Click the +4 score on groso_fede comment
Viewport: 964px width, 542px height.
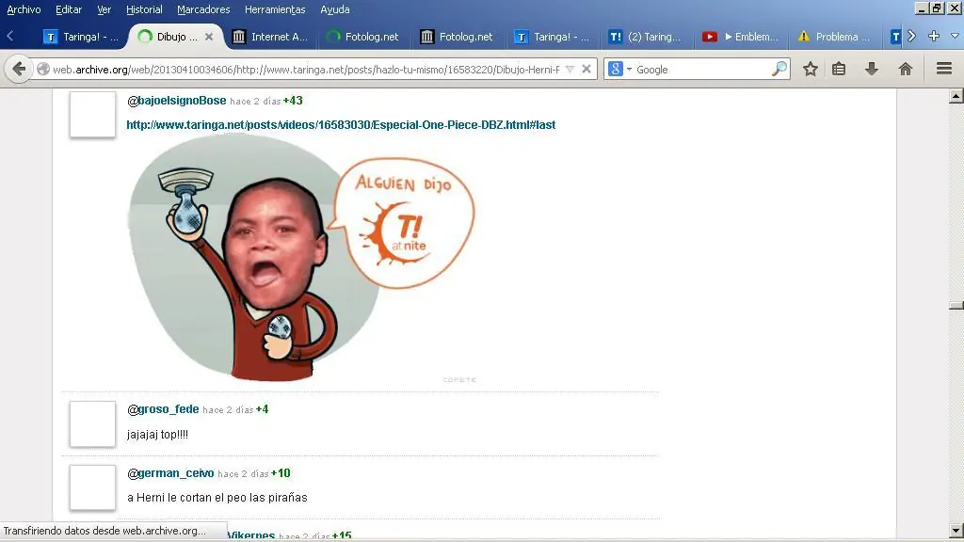(x=262, y=409)
